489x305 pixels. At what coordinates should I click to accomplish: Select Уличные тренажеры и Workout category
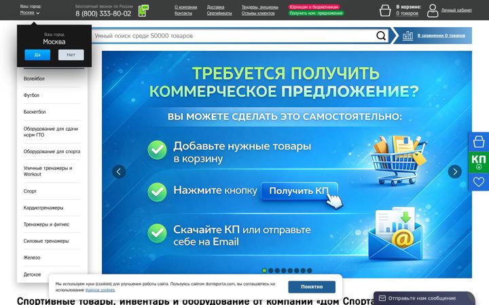[x=48, y=171]
